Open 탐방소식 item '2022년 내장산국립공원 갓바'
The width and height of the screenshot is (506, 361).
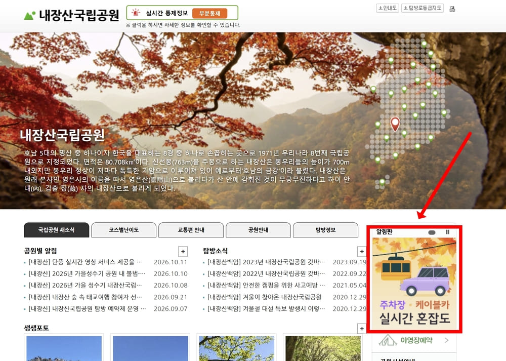(266, 273)
